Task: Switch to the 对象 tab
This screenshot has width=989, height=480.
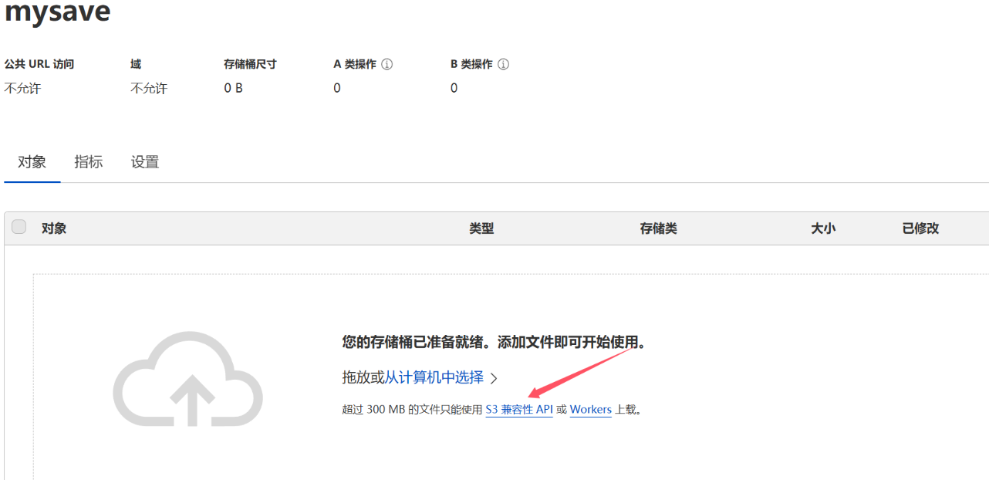Action: tap(32, 162)
